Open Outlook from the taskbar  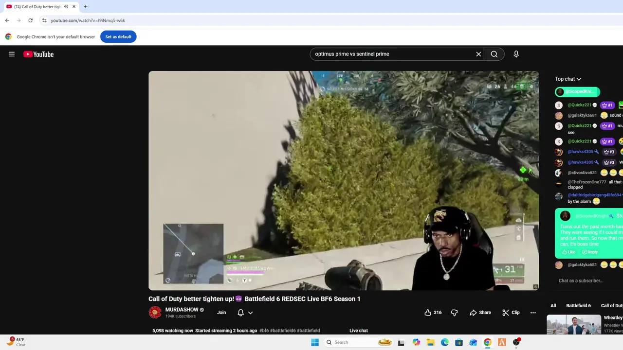coord(473,342)
